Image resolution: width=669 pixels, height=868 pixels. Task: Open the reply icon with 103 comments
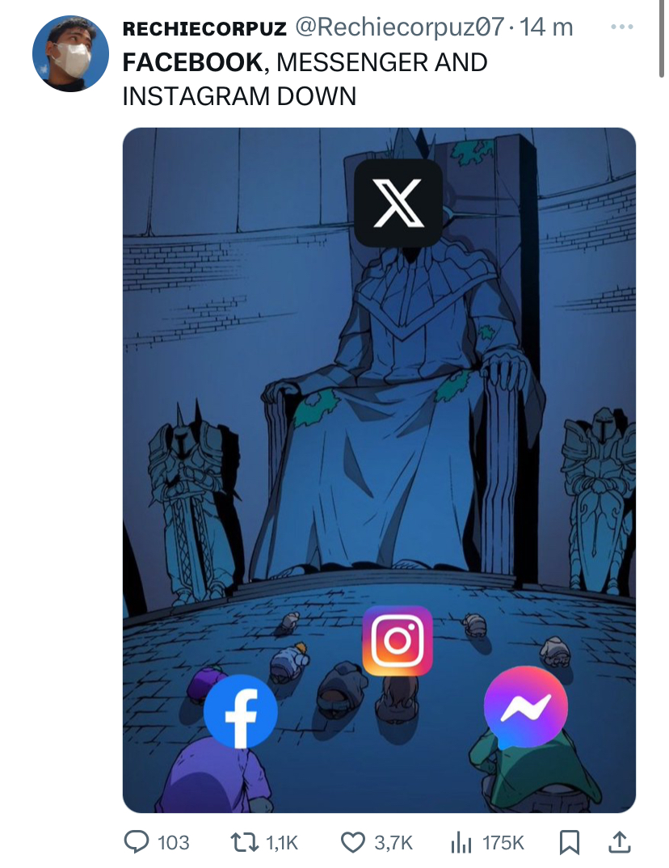(x=136, y=842)
